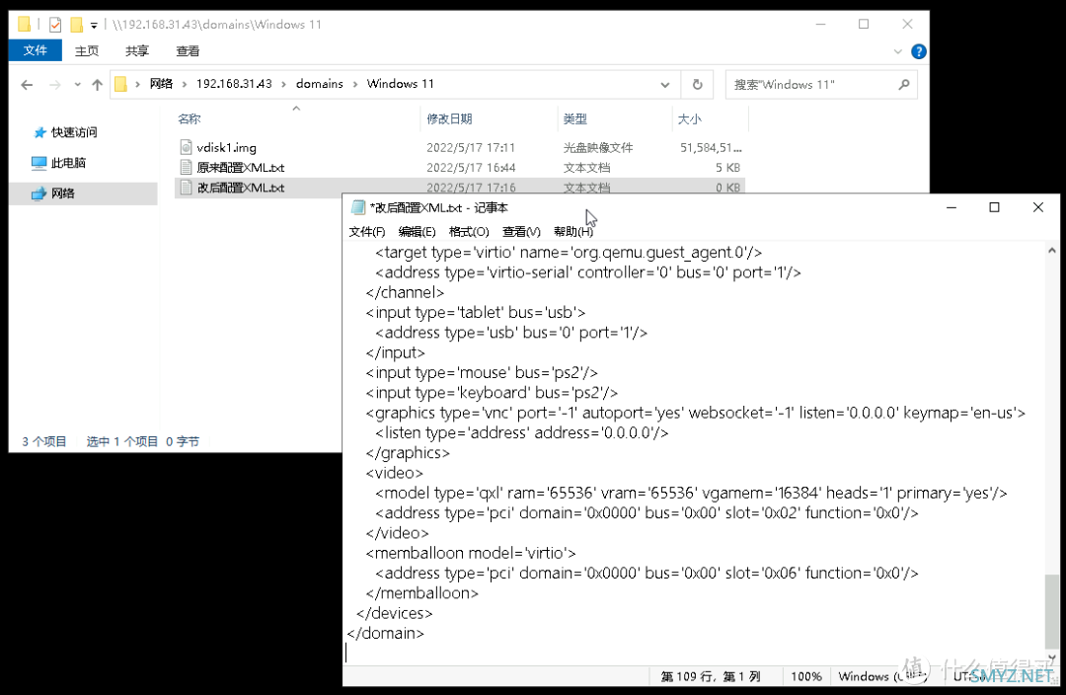Click the <memballoon model='virtio'> line
This screenshot has height=695, width=1066.
[x=471, y=553]
